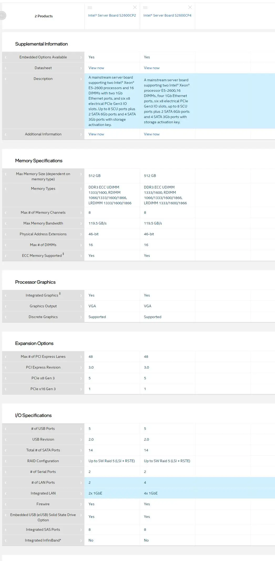Expand the RAID Configuration row via right chevron
275x561 pixels.
(81, 461)
